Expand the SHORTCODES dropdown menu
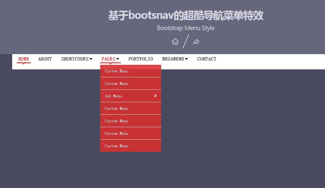 (x=77, y=59)
